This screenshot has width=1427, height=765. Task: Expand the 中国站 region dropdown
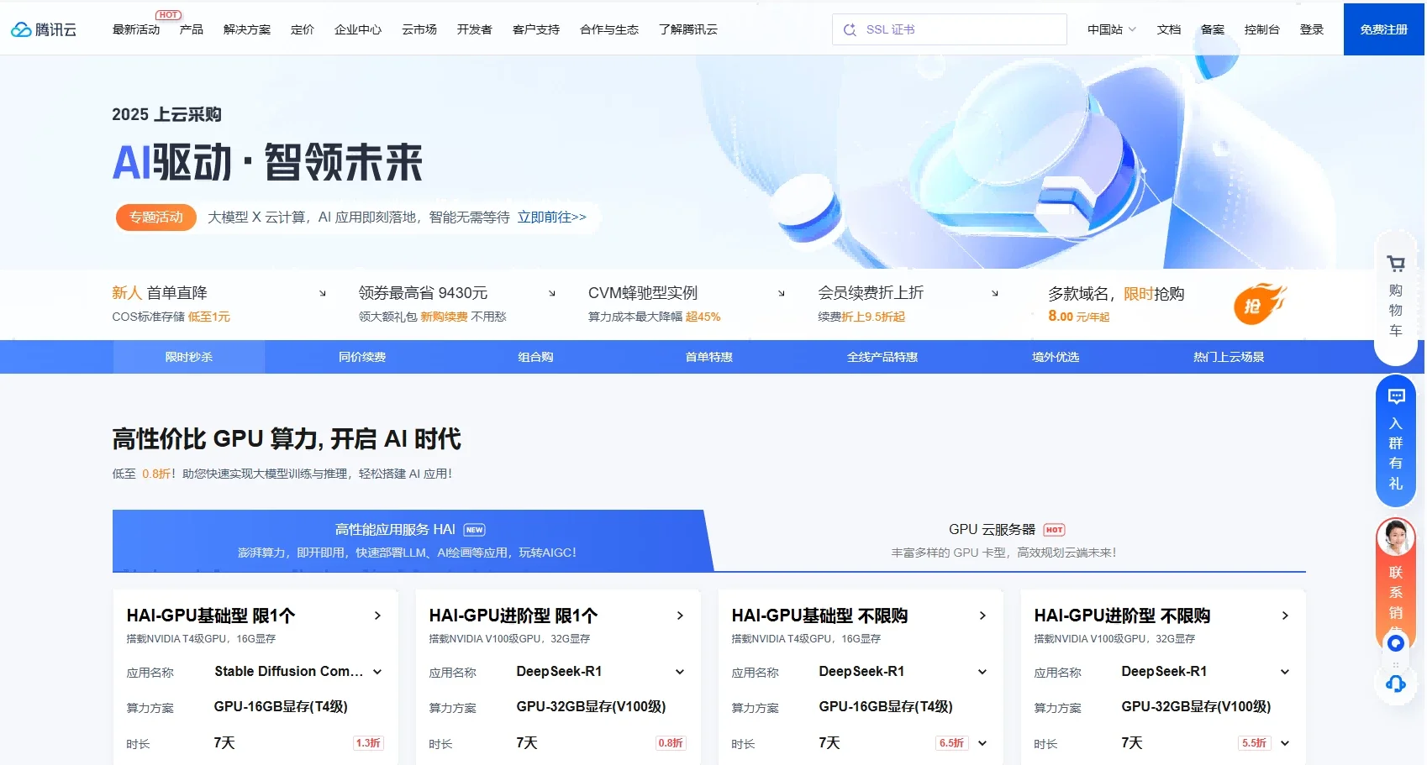point(1111,29)
